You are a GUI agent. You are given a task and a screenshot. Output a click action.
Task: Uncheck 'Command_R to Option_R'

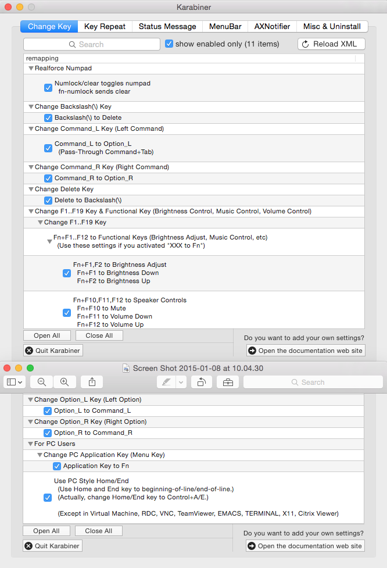point(48,178)
